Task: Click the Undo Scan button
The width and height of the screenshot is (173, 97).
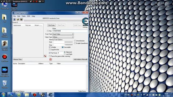Action: pos(77,25)
